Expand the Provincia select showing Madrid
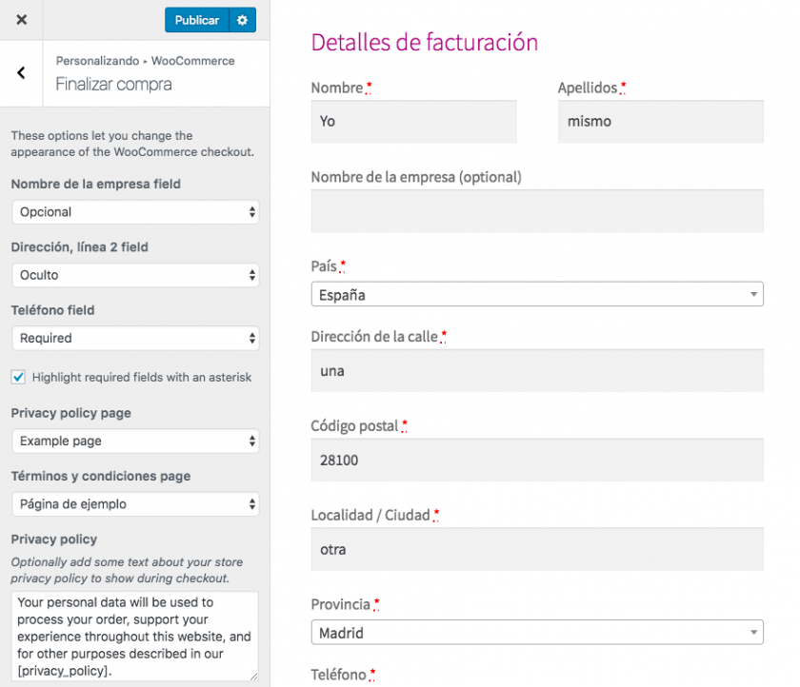Image resolution: width=800 pixels, height=687 pixels. (x=537, y=633)
